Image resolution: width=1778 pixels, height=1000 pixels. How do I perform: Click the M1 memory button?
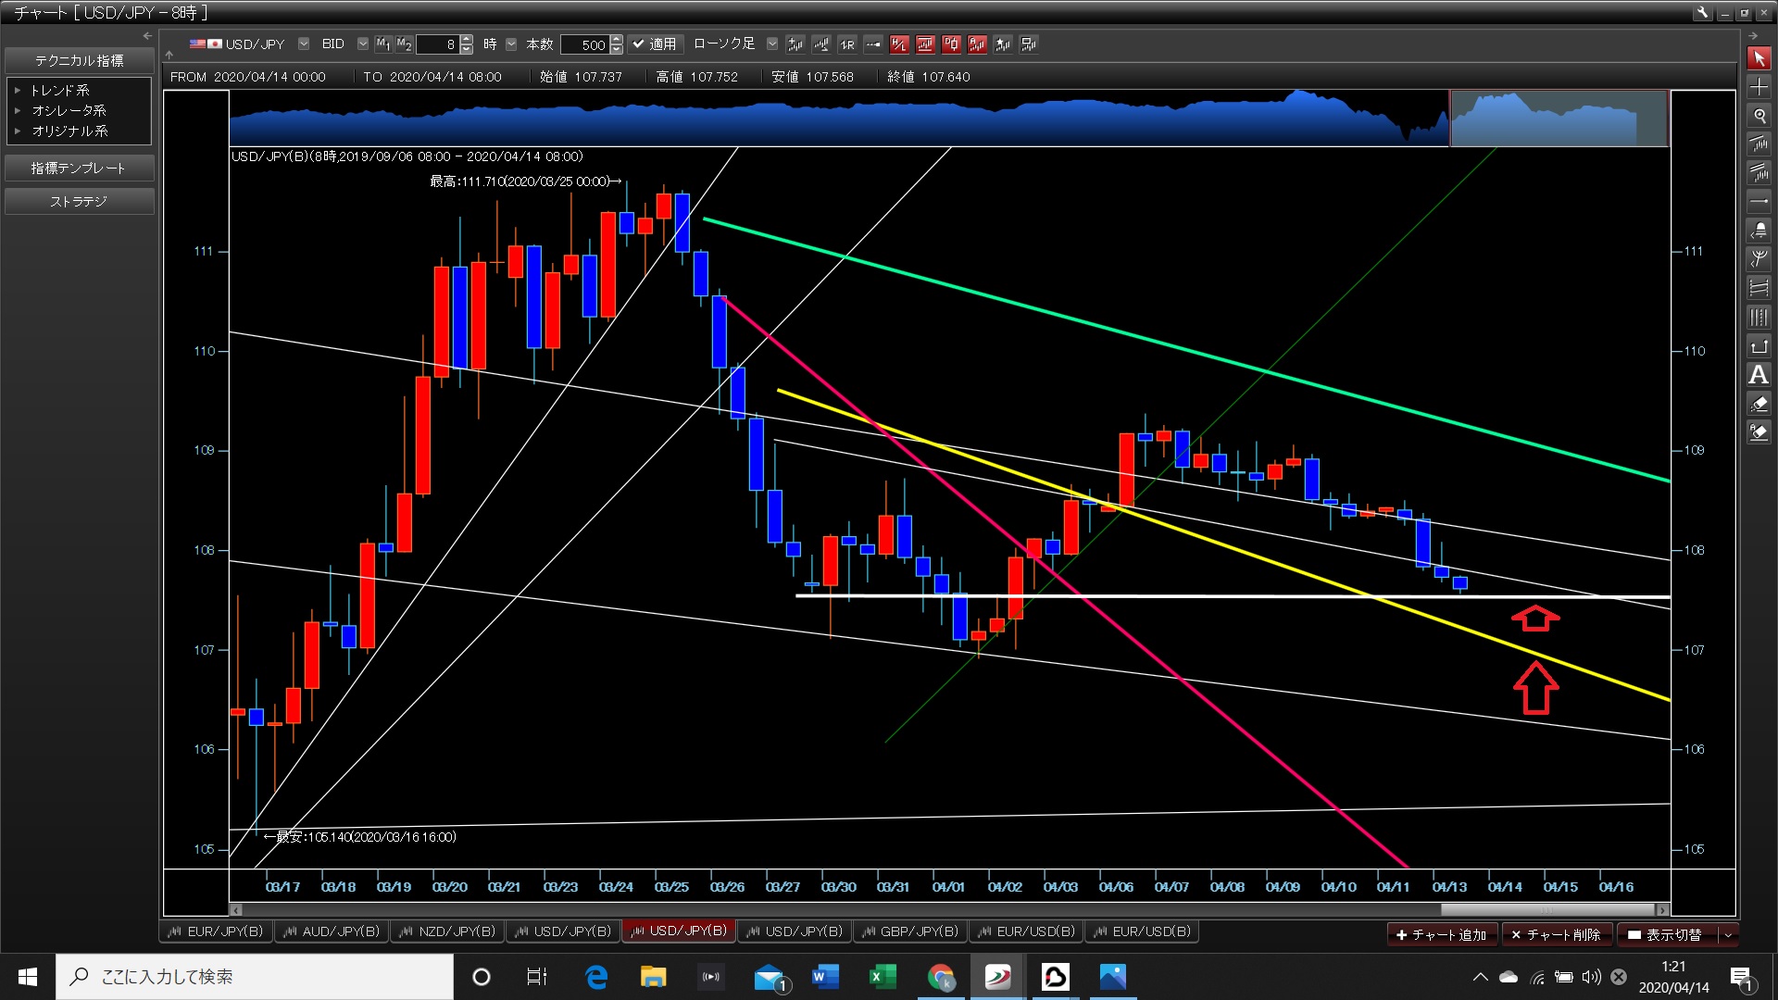point(383,44)
